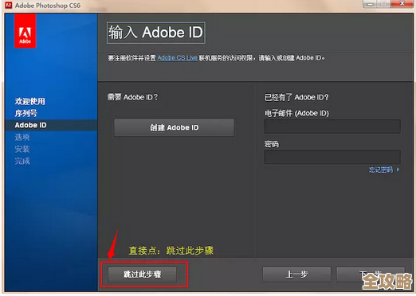416x296 pixels.
Task: Focus the 密码 password field
Action: click(x=332, y=158)
